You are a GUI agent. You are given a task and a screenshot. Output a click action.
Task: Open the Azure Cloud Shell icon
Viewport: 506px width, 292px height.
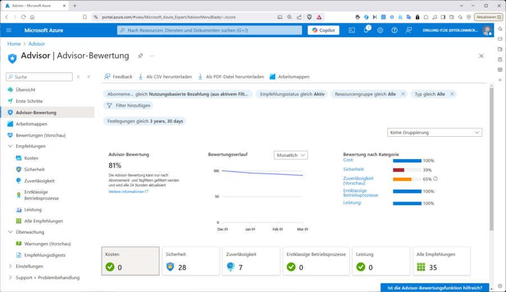click(352, 30)
